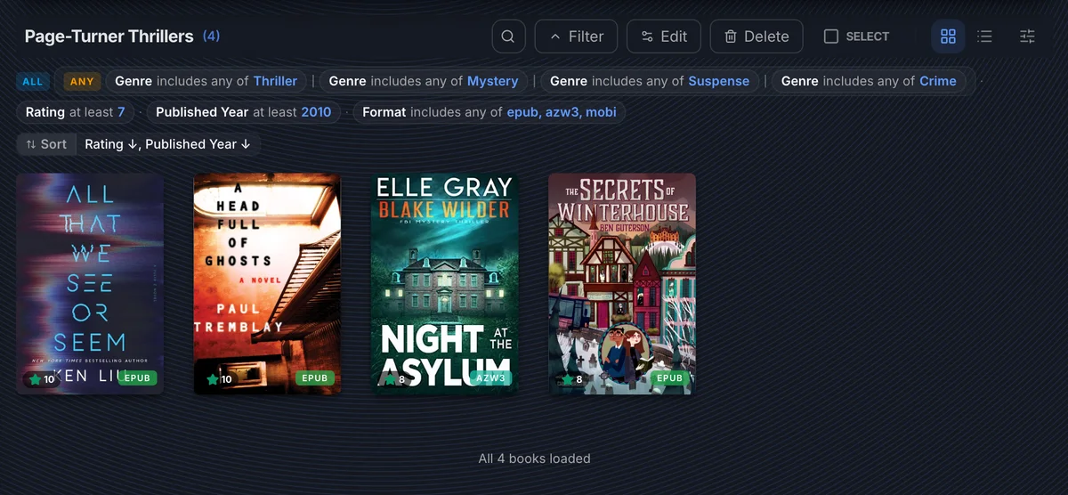Click the Edit shelf button
Image resolution: width=1068 pixels, height=495 pixels.
664,37
